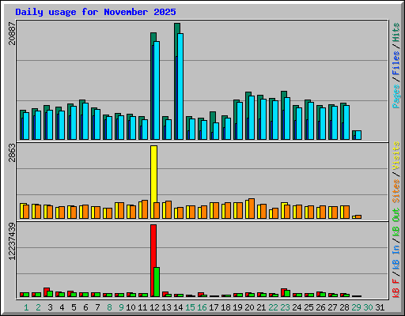
Task: Click the green kB Out bar for day 23
Action: 287,293
